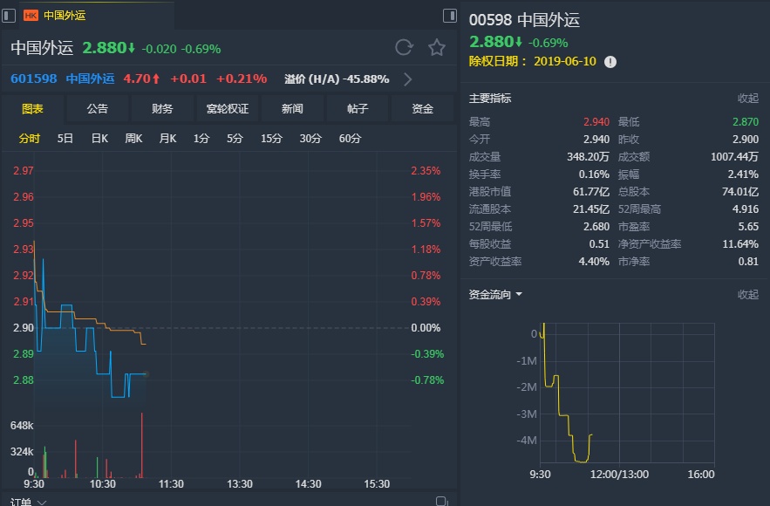
Task: Refresh the stock quote
Action: pyautogui.click(x=404, y=48)
